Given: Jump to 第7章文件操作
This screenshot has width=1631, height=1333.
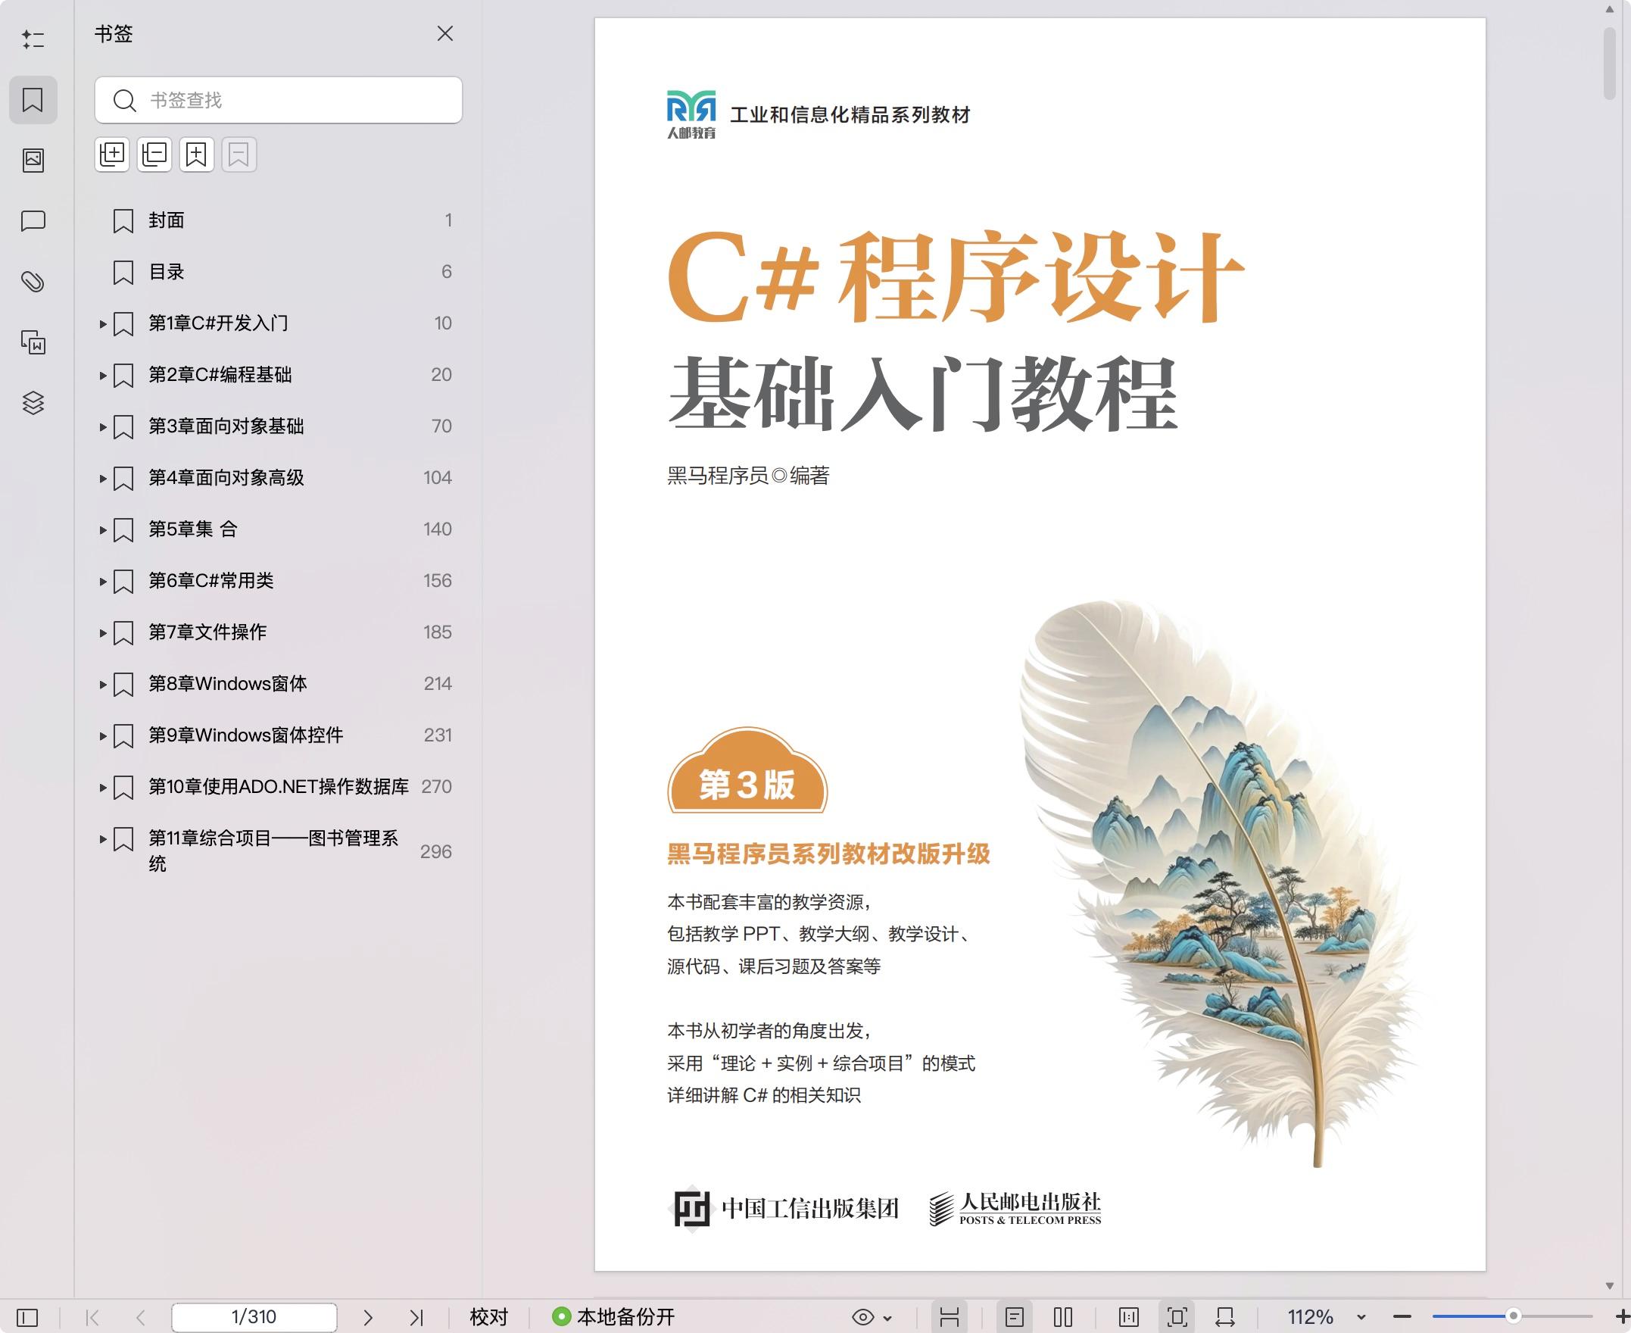Looking at the screenshot, I should (207, 632).
